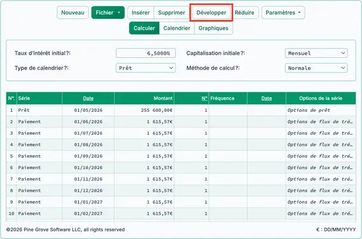Click the 1 615,57€ amount in row 4
Image resolution: width=362 pixels, height=239 pixels.
[x=144, y=145]
